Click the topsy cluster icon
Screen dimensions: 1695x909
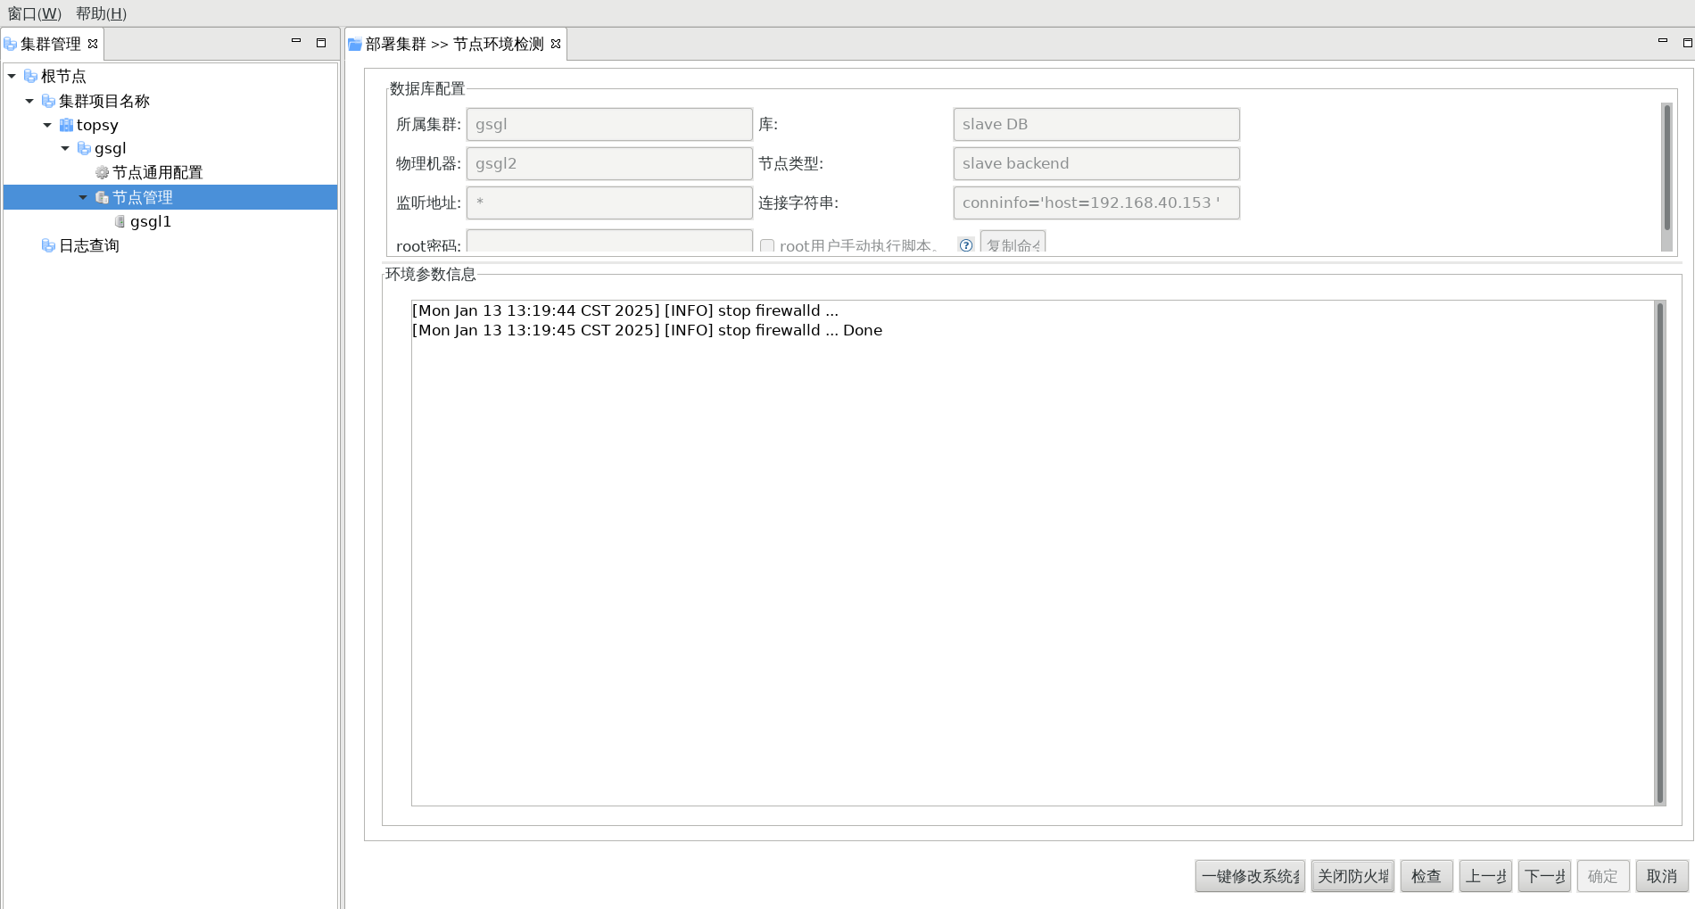(66, 125)
